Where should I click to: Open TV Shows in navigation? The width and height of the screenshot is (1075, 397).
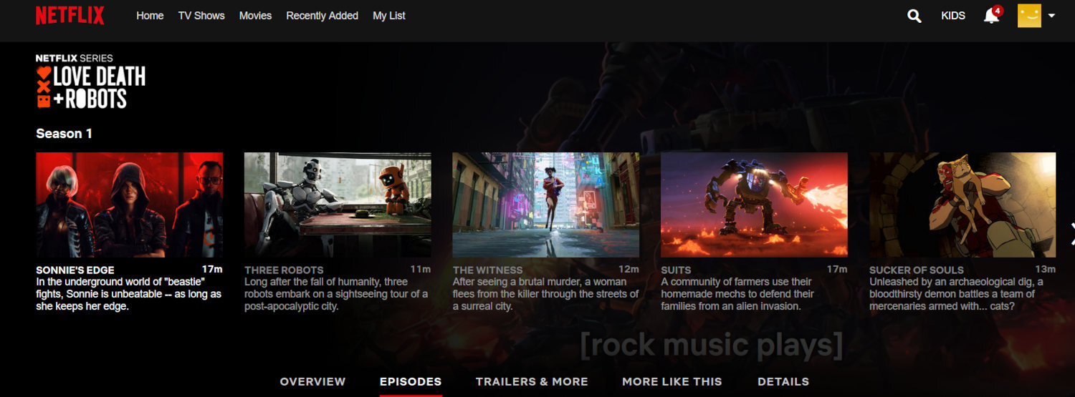pos(201,16)
